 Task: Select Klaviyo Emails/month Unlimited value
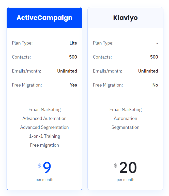[148, 71]
